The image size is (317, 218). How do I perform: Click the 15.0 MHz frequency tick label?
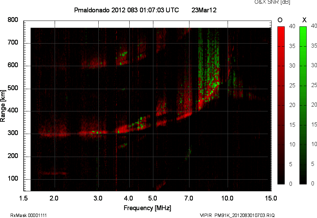[271, 198]
